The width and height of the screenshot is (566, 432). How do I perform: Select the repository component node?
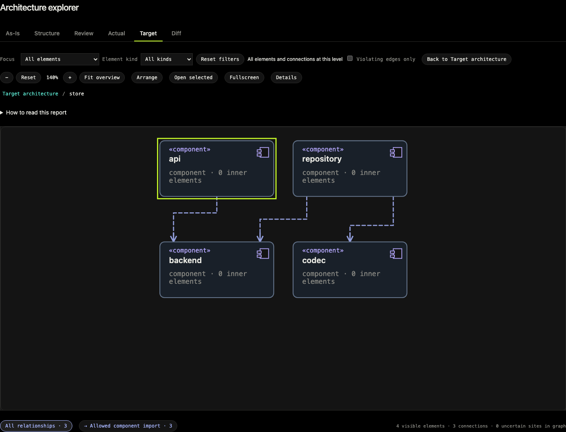(350, 168)
